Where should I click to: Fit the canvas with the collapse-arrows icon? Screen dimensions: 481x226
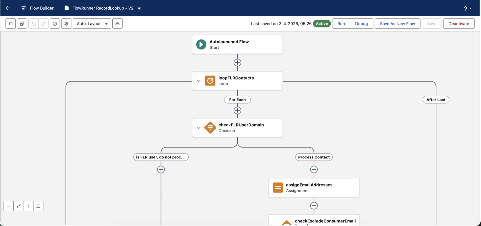(18, 206)
